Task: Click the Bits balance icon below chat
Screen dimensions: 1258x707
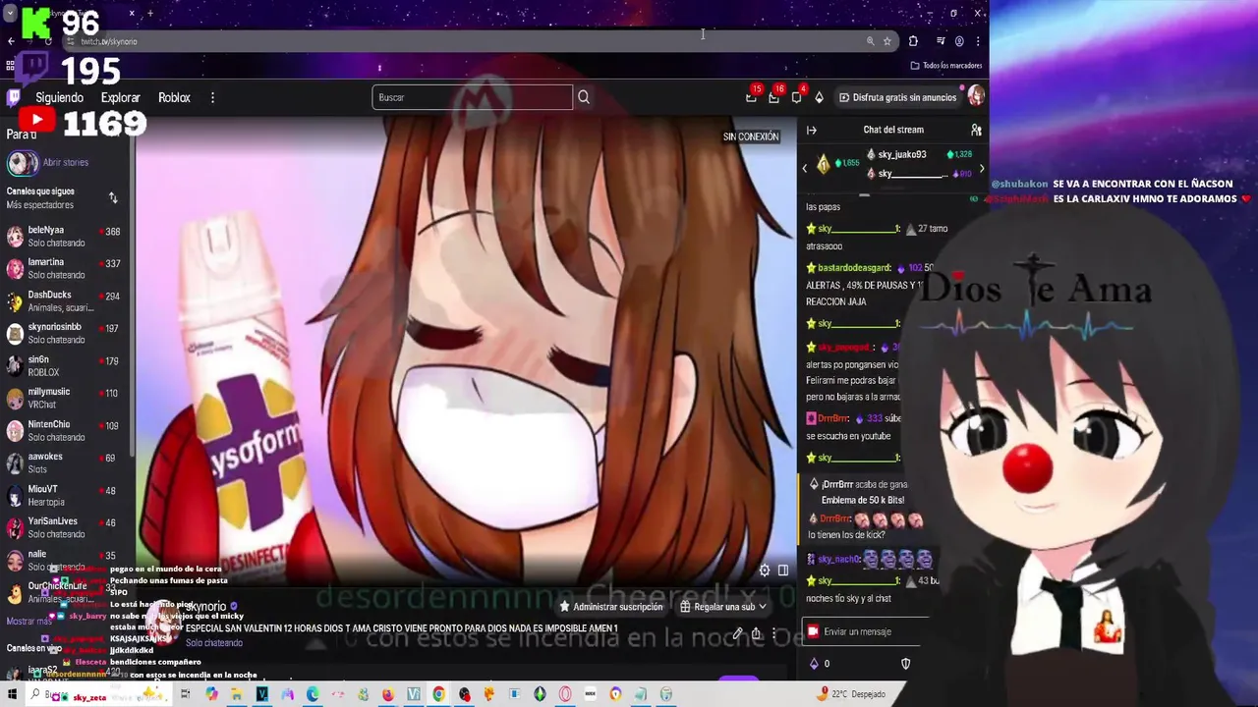Action: click(x=813, y=664)
